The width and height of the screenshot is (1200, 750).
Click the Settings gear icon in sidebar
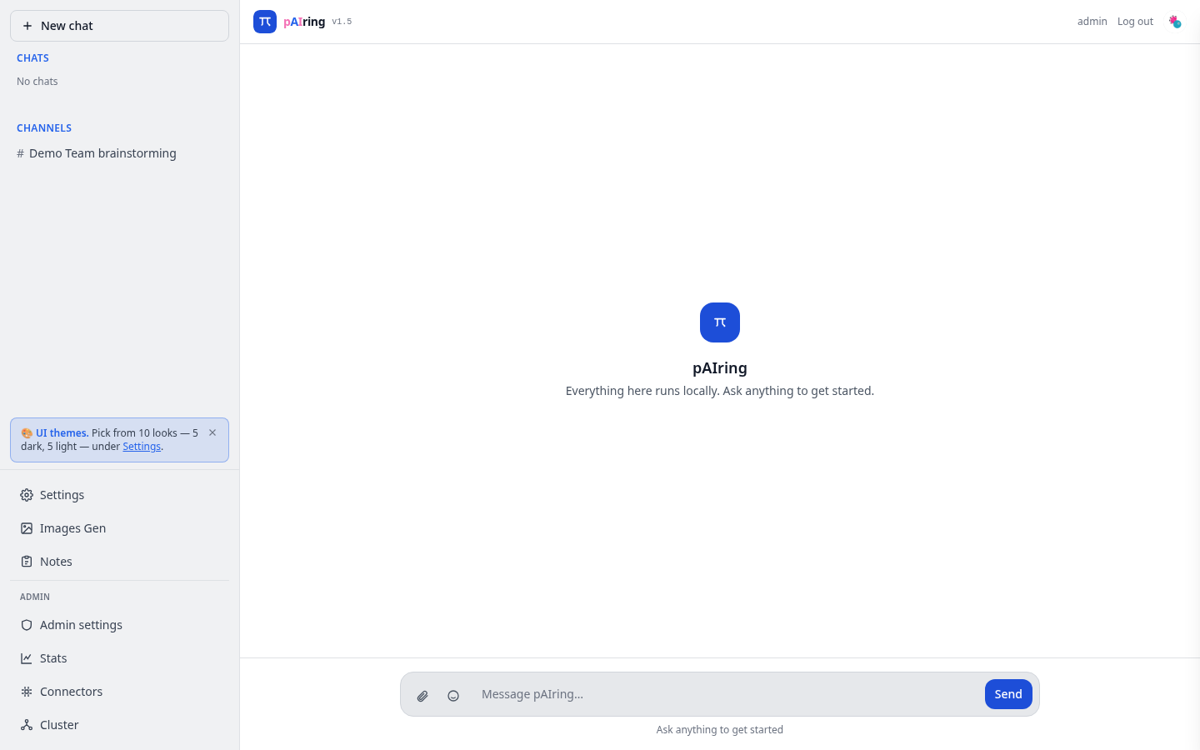click(x=27, y=495)
